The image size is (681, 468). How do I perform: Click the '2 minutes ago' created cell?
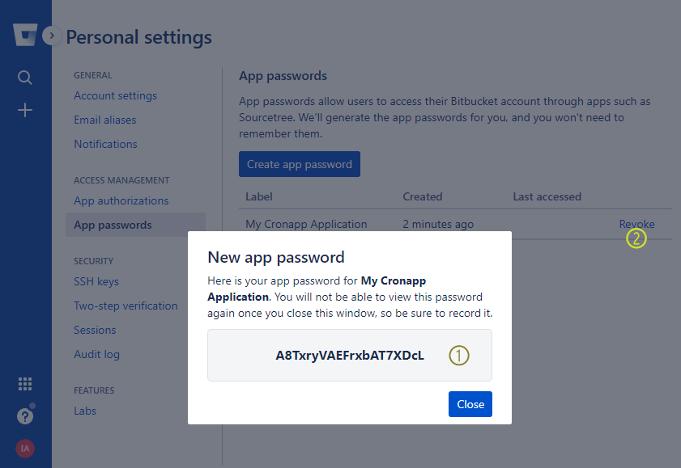pos(438,224)
